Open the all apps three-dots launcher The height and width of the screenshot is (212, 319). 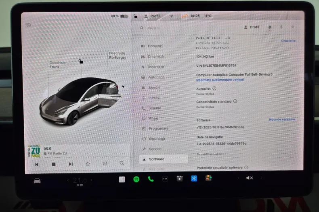click(x=165, y=179)
